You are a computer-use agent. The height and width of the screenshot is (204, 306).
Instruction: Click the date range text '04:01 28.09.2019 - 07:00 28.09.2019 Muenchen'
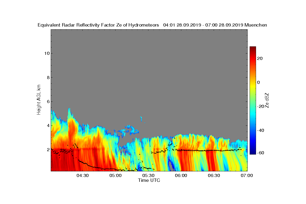coord(215,25)
